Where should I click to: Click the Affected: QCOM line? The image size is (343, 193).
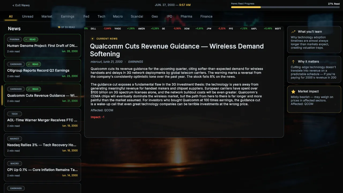pyautogui.click(x=102, y=110)
